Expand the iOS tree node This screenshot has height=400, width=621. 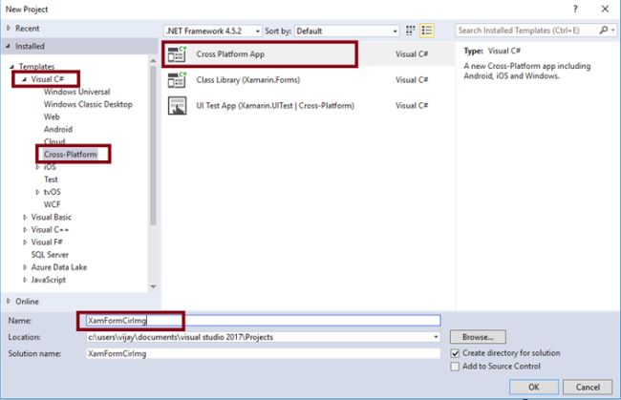pyautogui.click(x=37, y=167)
